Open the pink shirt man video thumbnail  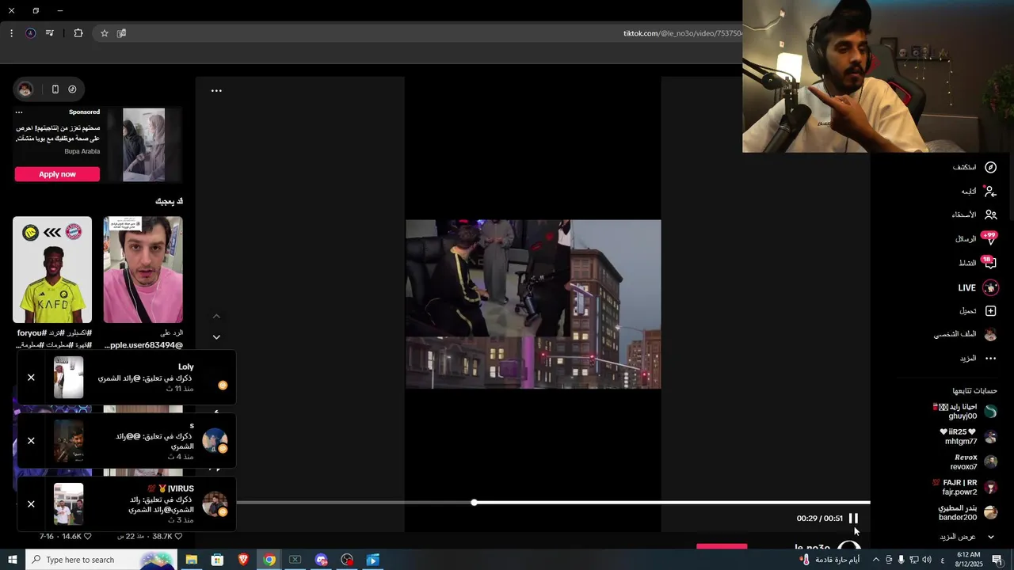tap(143, 270)
